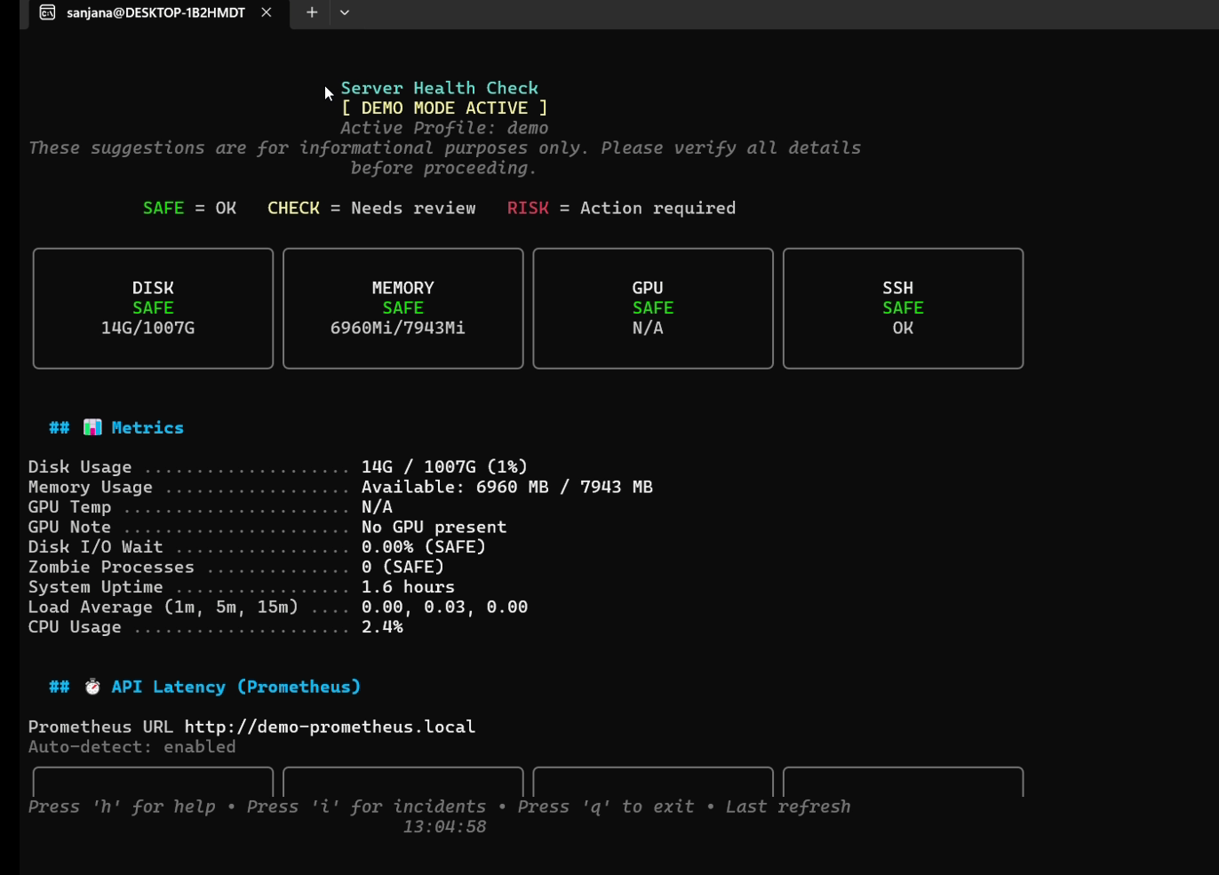Viewport: 1219px width, 875px height.
Task: Click the "Press 'i' for incidents" hint
Action: (366, 807)
